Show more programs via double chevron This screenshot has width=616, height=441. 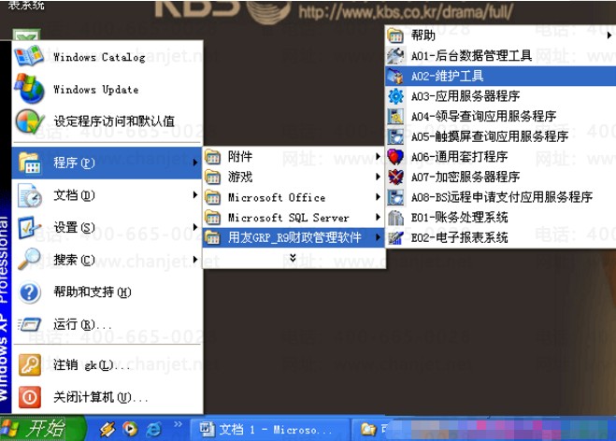pos(293,258)
